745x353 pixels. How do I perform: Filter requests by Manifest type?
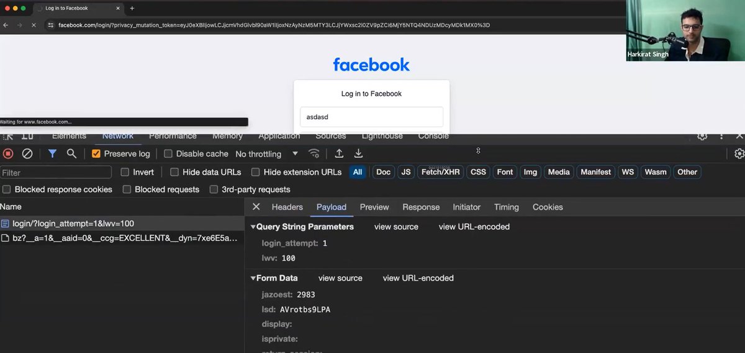coord(596,172)
